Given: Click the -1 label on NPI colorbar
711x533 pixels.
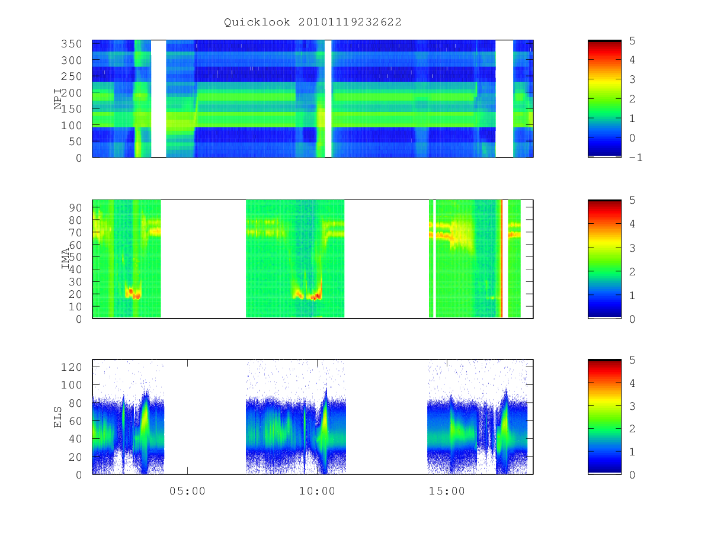Looking at the screenshot, I should coord(636,158).
